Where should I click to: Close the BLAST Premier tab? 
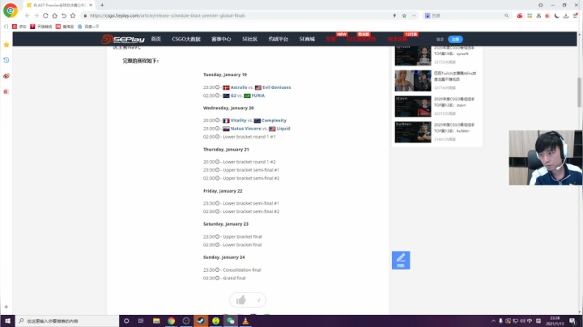tap(91, 5)
